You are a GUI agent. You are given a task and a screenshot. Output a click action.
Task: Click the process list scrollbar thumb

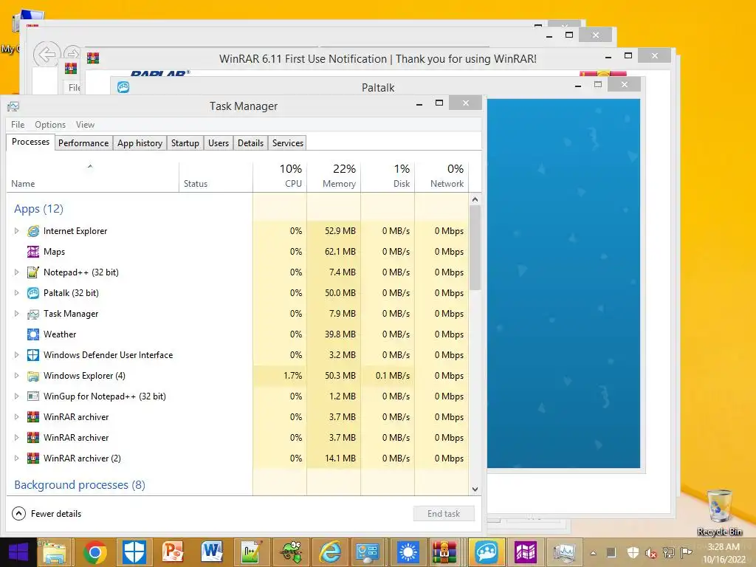point(475,248)
